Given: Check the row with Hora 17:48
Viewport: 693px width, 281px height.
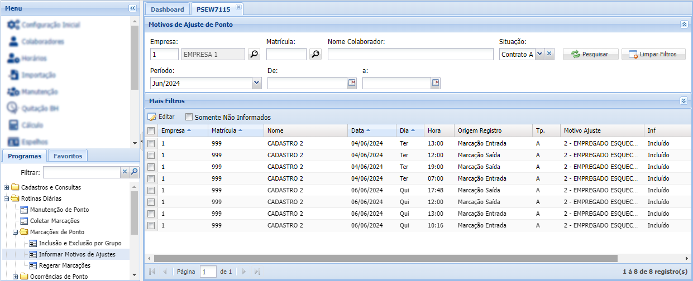Looking at the screenshot, I should [x=151, y=190].
